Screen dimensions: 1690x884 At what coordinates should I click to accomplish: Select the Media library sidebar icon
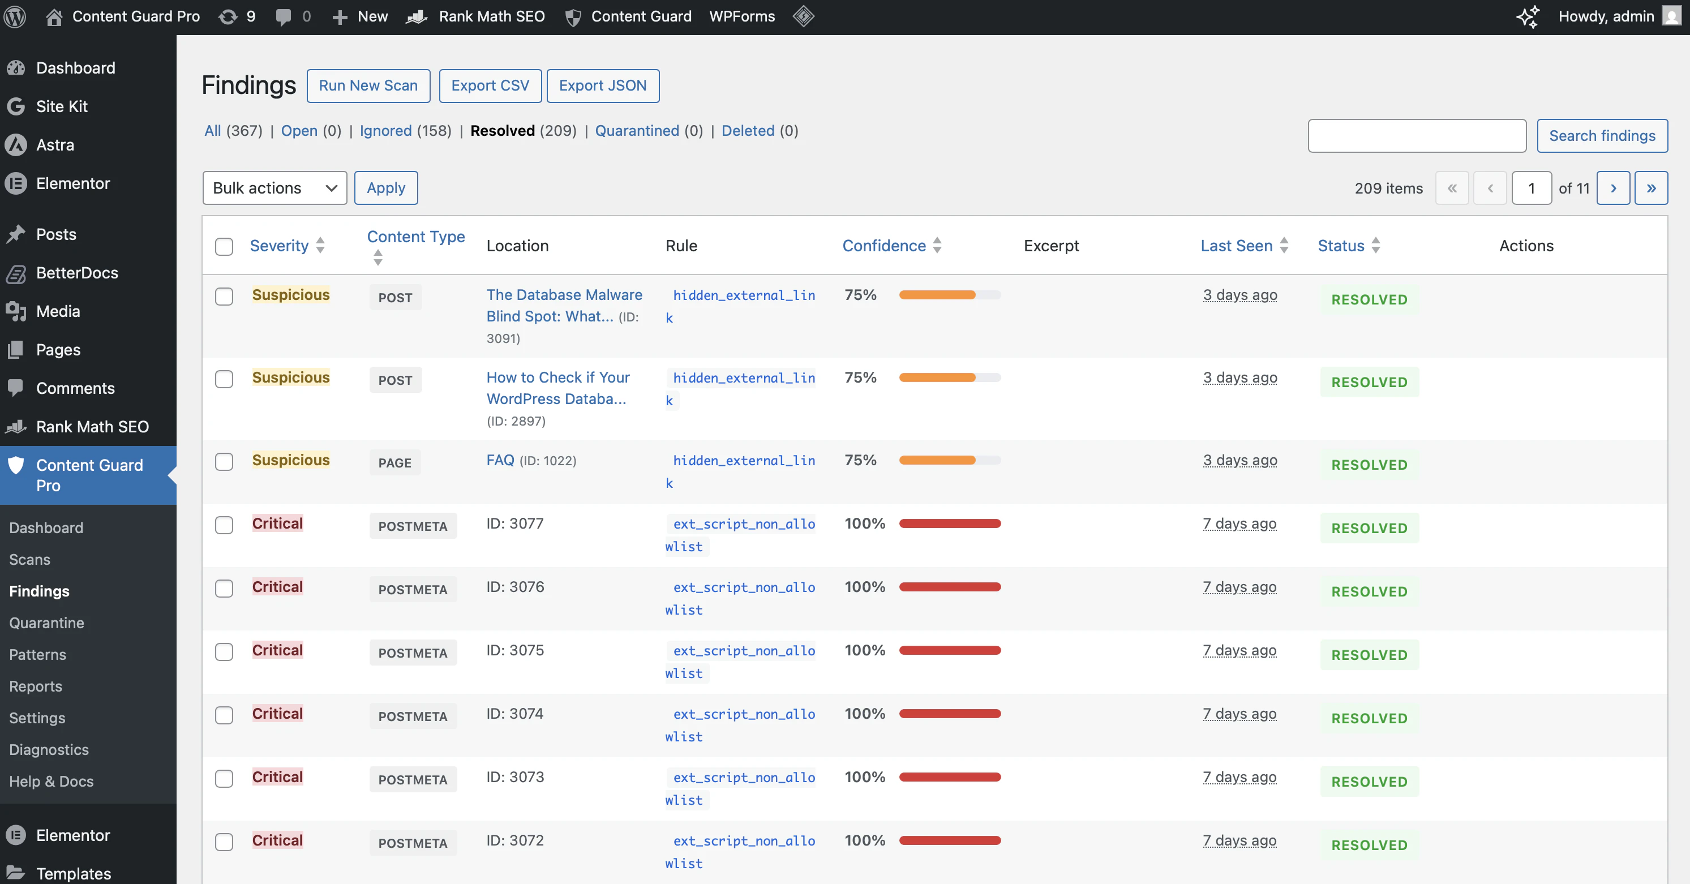point(16,311)
